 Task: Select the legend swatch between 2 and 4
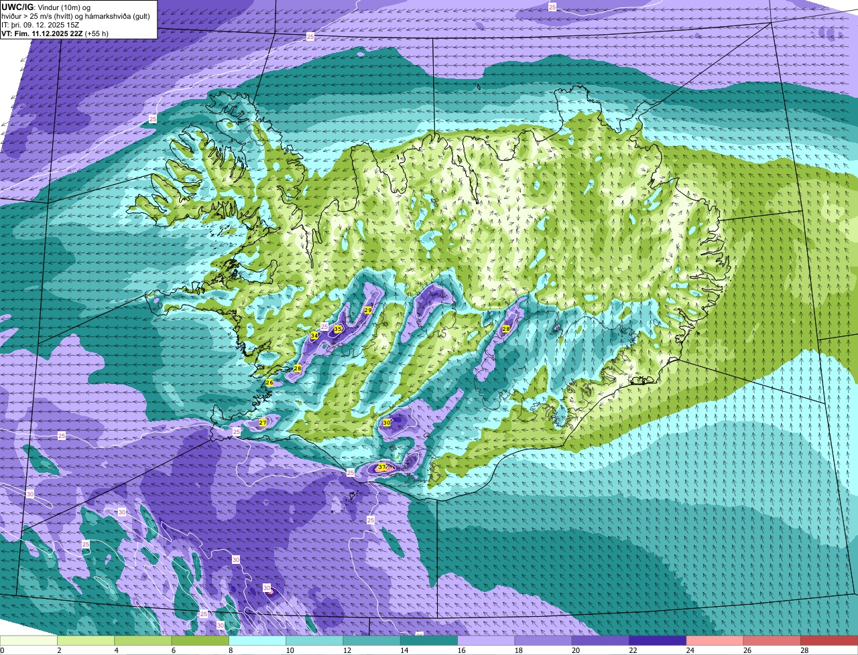click(x=86, y=641)
